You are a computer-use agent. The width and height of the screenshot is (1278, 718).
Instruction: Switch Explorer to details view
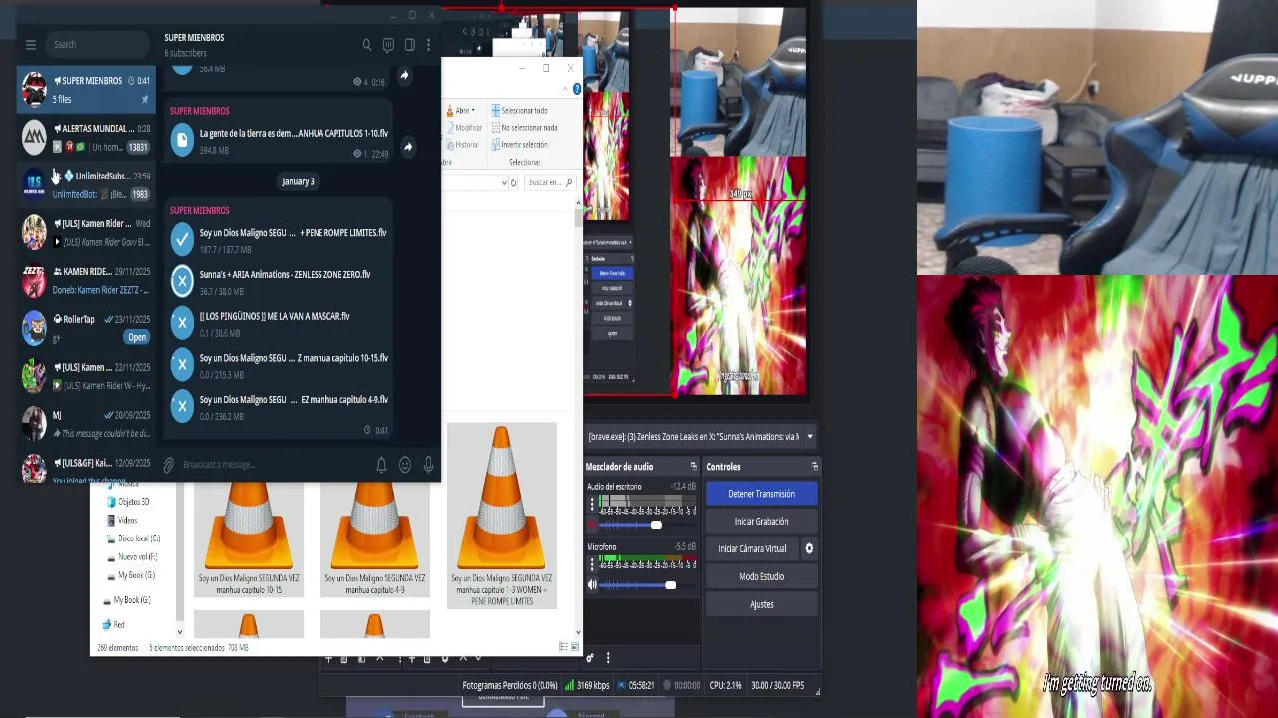point(563,647)
